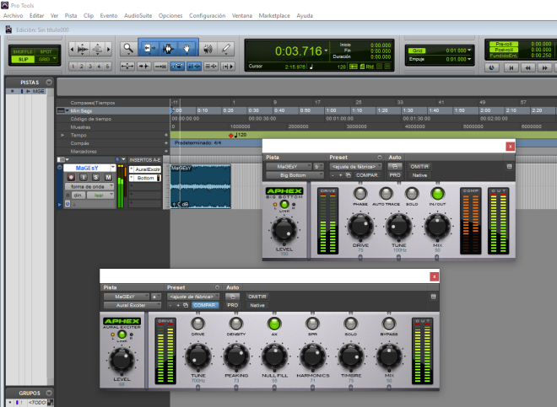Select the Scrubber speaker tool
Image resolution: width=557 pixels, height=407 pixels.
pos(208,49)
